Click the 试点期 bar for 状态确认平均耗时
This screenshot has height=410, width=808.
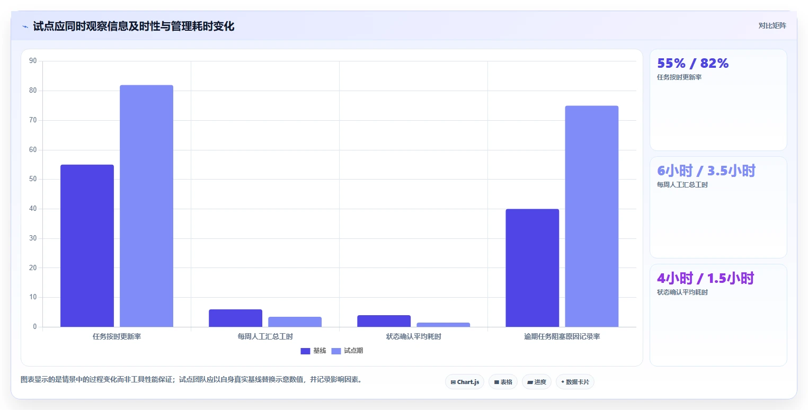coord(443,325)
